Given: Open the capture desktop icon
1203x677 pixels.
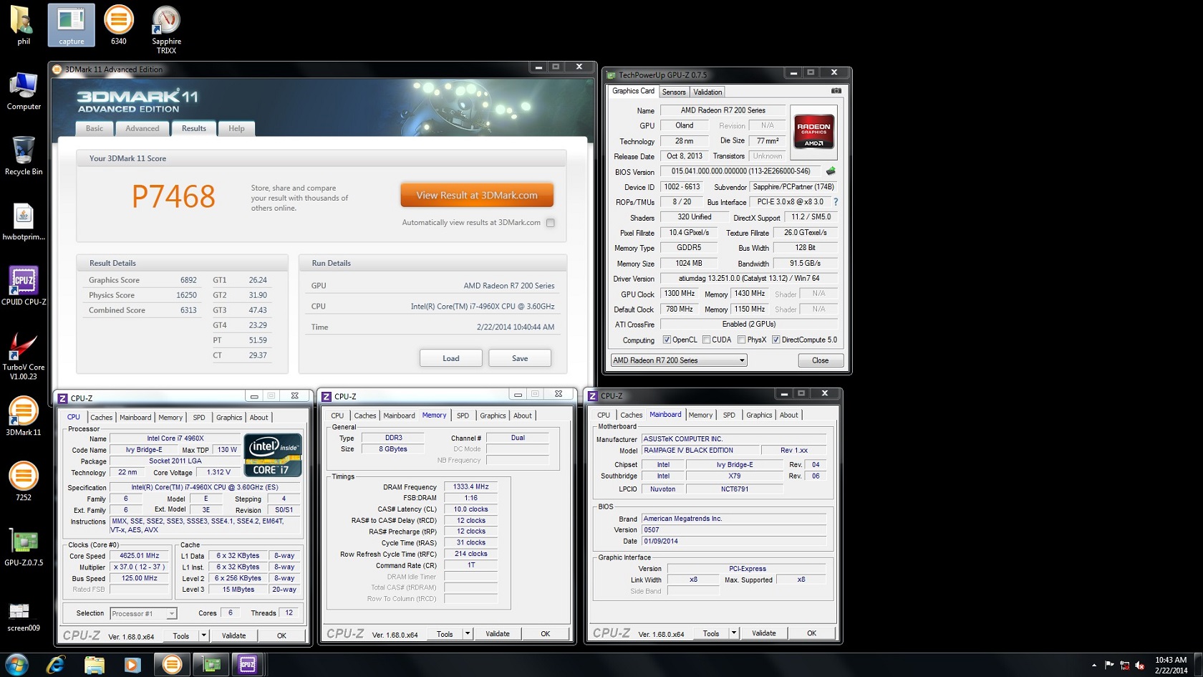Looking at the screenshot, I should click(x=71, y=24).
